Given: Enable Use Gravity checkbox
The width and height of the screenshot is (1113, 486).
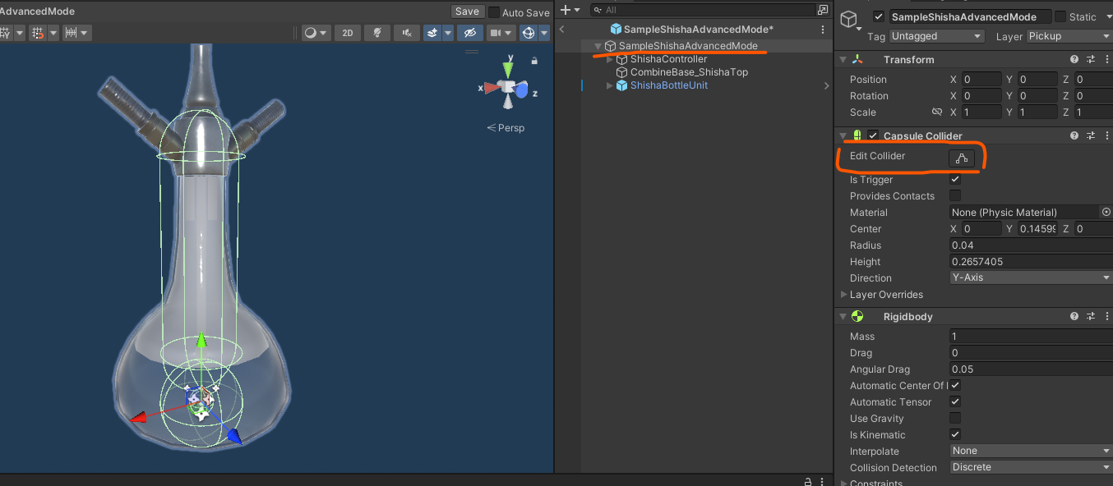Looking at the screenshot, I should point(955,418).
